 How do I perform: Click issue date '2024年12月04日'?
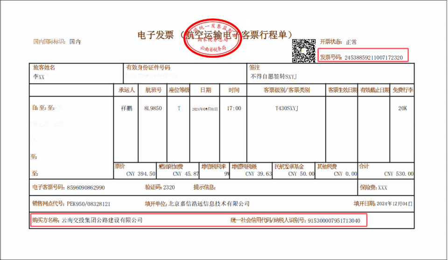[395, 204]
